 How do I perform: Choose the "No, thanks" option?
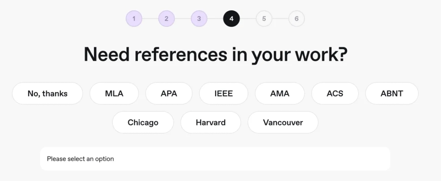tap(47, 93)
